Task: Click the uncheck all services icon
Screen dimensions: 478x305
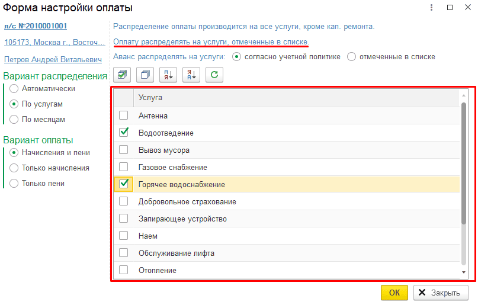Action: click(x=145, y=75)
